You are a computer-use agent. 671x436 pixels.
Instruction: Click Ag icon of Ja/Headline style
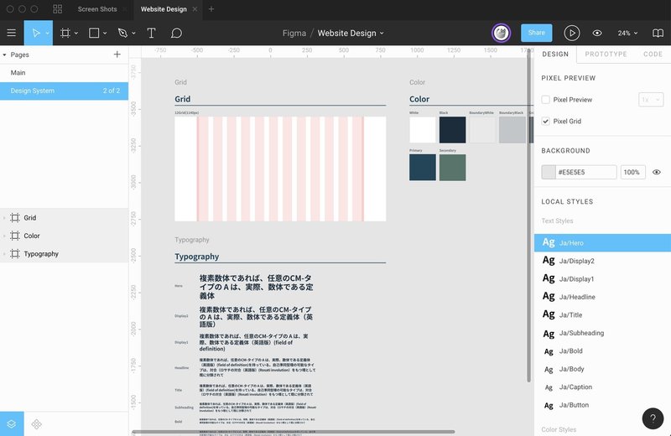click(549, 296)
